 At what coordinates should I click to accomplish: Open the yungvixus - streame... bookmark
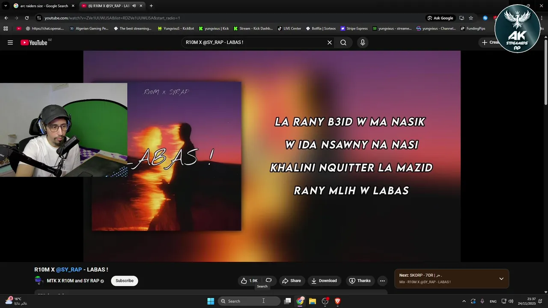pos(392,29)
